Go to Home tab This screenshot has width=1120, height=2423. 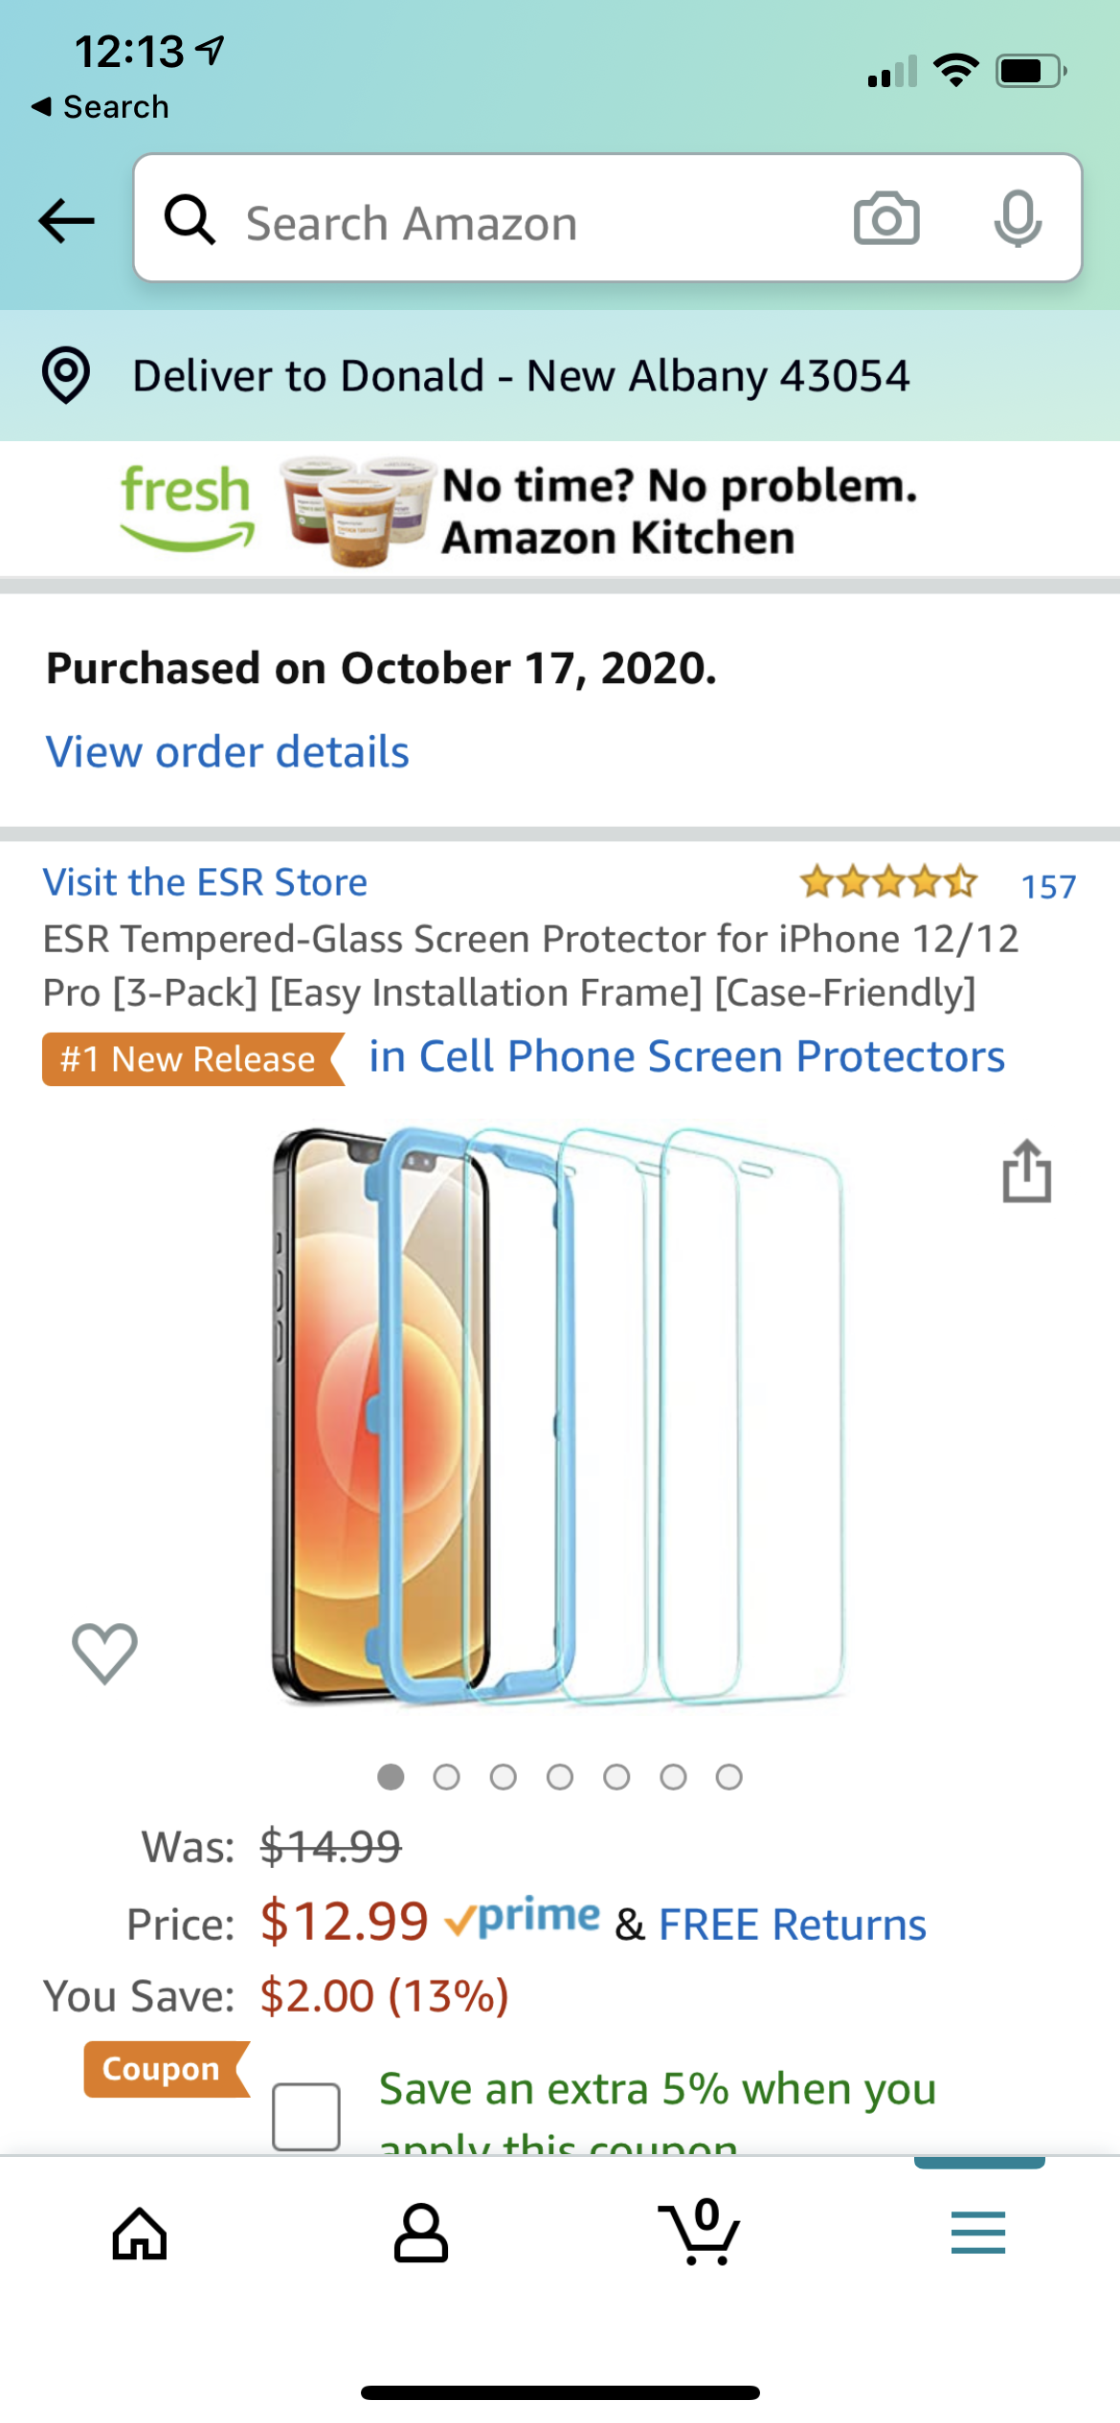(140, 2233)
